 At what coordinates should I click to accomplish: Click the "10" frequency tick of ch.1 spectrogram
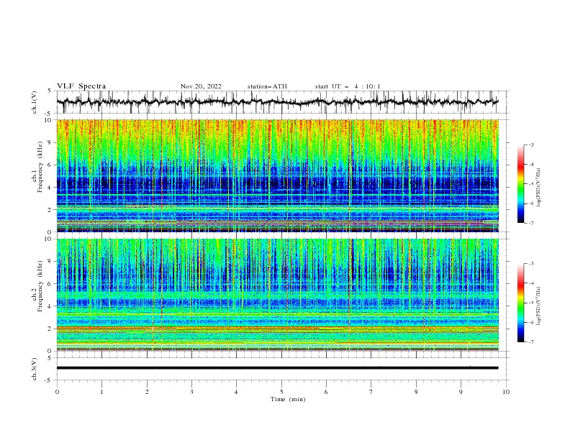pos(49,120)
